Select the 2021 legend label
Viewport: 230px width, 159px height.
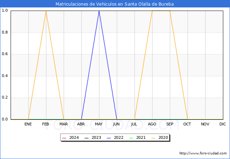[x=141, y=138]
